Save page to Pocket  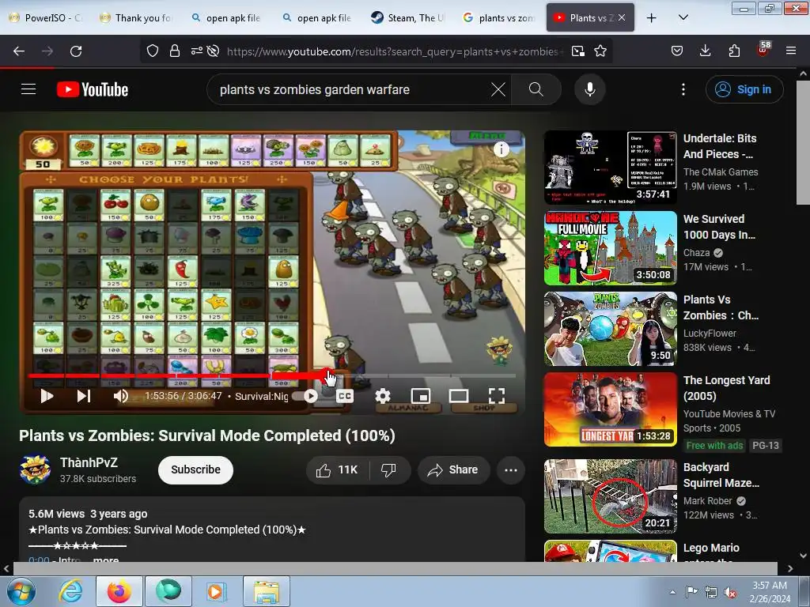(677, 51)
